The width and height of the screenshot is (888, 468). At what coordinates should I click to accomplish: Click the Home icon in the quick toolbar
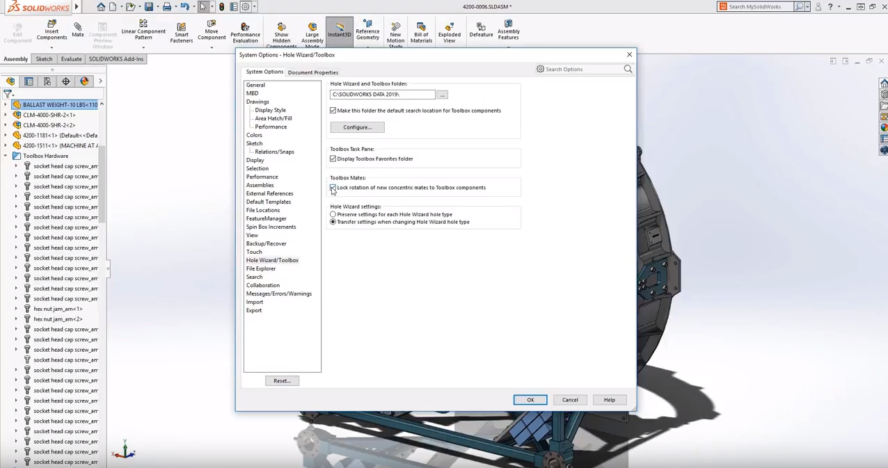pos(101,7)
